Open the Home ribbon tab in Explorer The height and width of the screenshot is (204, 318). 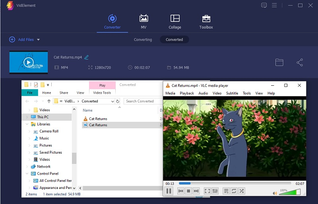click(47, 92)
